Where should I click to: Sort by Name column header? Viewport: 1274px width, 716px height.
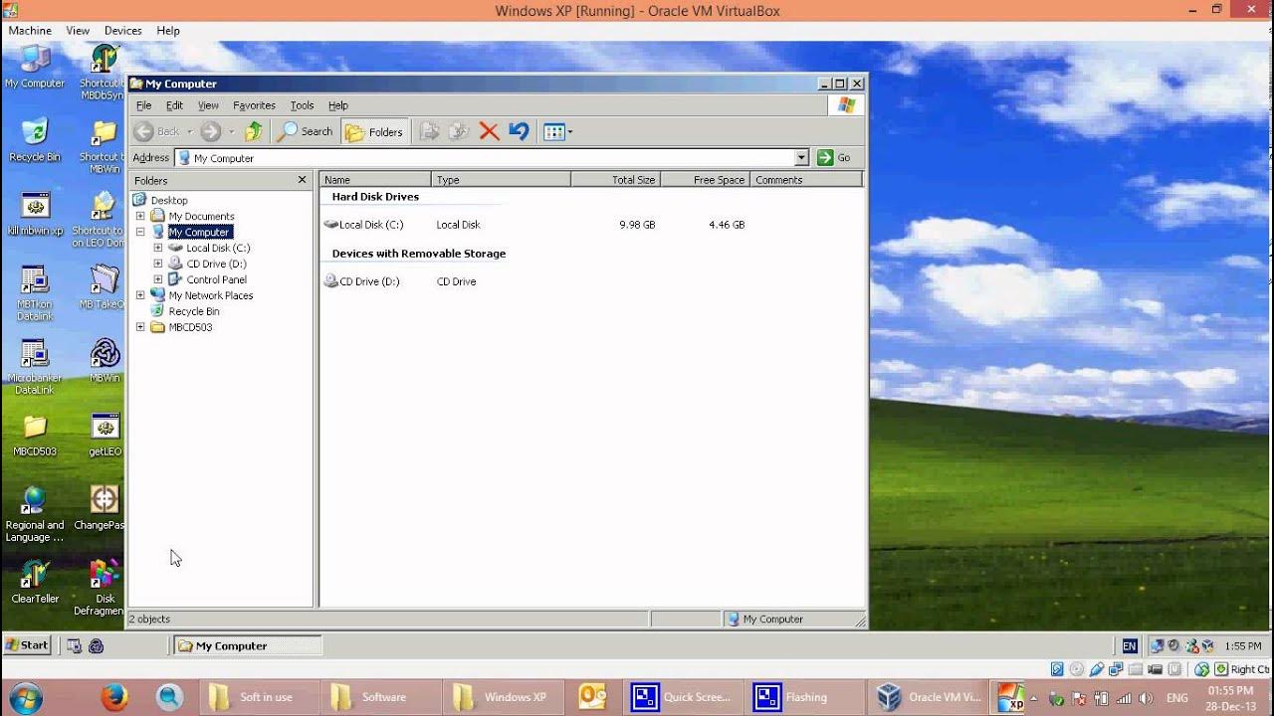point(376,180)
